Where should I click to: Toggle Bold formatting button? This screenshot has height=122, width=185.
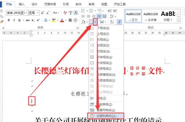point(9,20)
